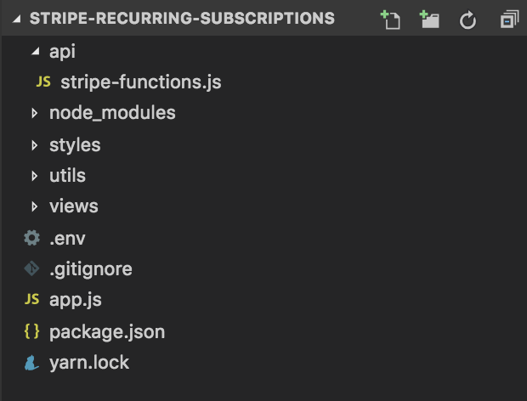Click the git icon beside .gitignore
The width and height of the screenshot is (527, 401).
(x=32, y=268)
